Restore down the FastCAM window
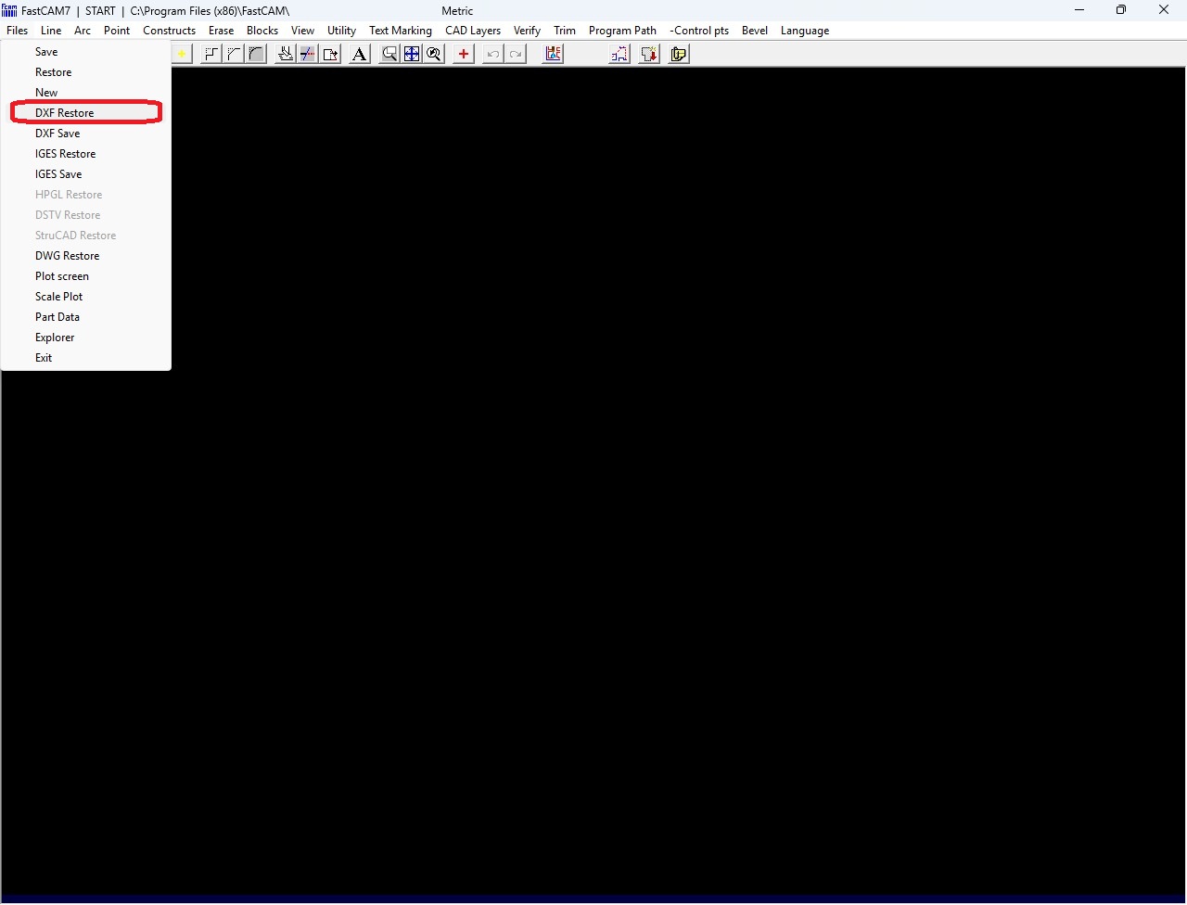This screenshot has height=905, width=1187. click(x=1121, y=10)
